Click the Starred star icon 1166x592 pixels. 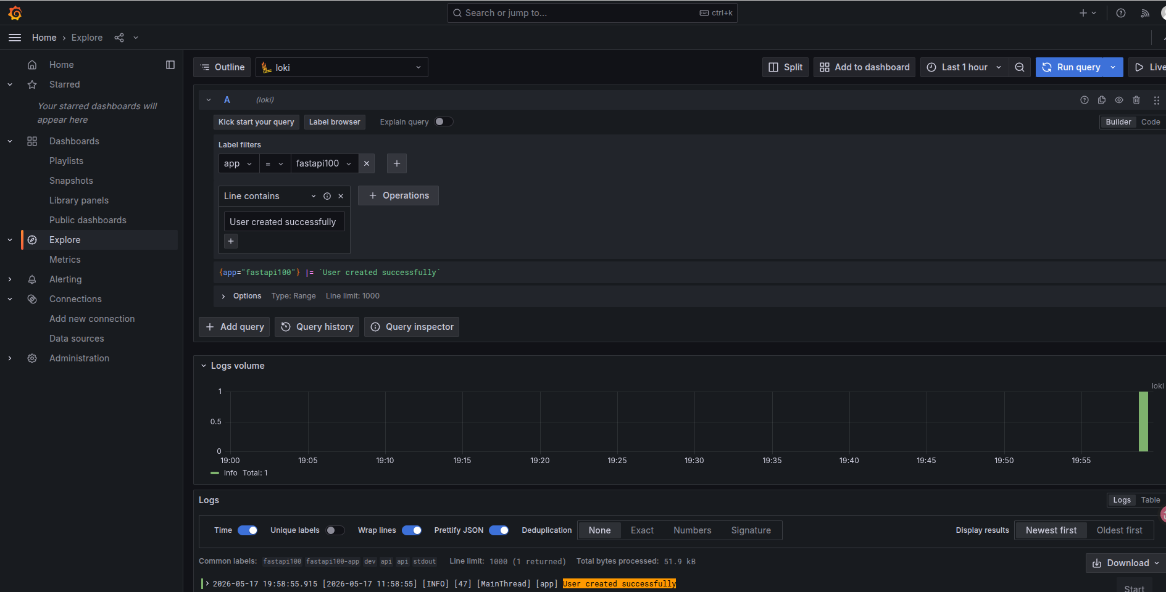pos(32,84)
